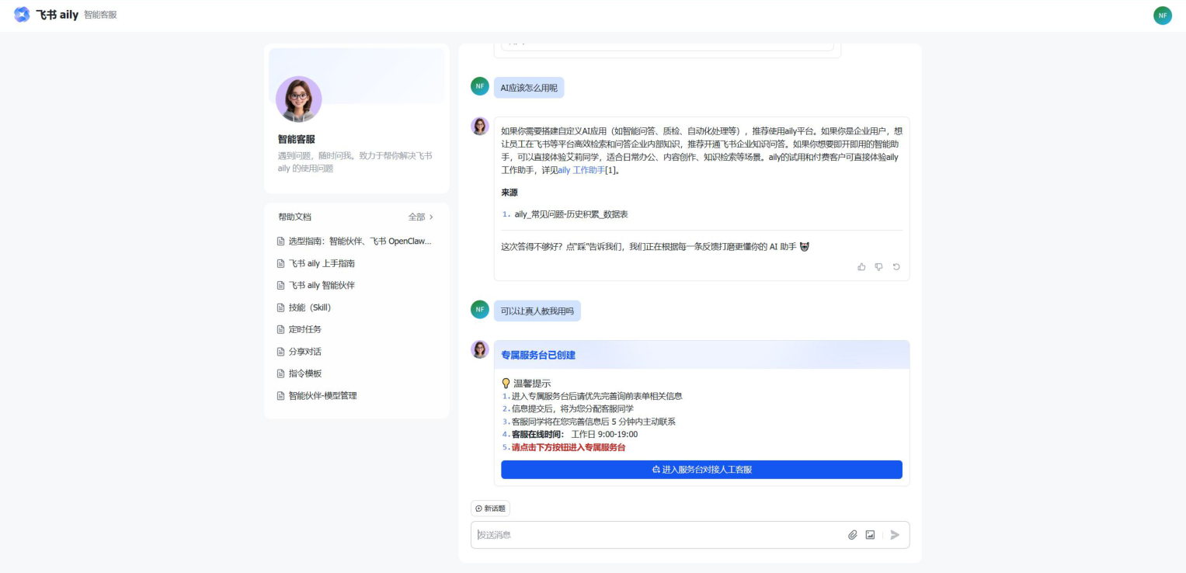Image resolution: width=1186 pixels, height=573 pixels.
Task: Click the 智能客服 assistant avatar in sidebar
Action: click(x=298, y=99)
